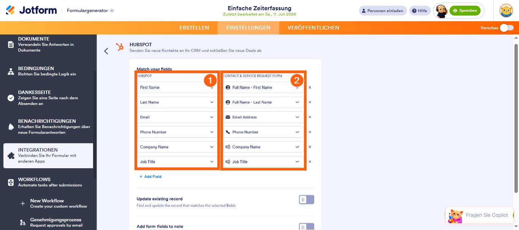This screenshot has height=230, width=519.
Task: Open the HubSpot First Name dropdown
Action: tap(177, 88)
